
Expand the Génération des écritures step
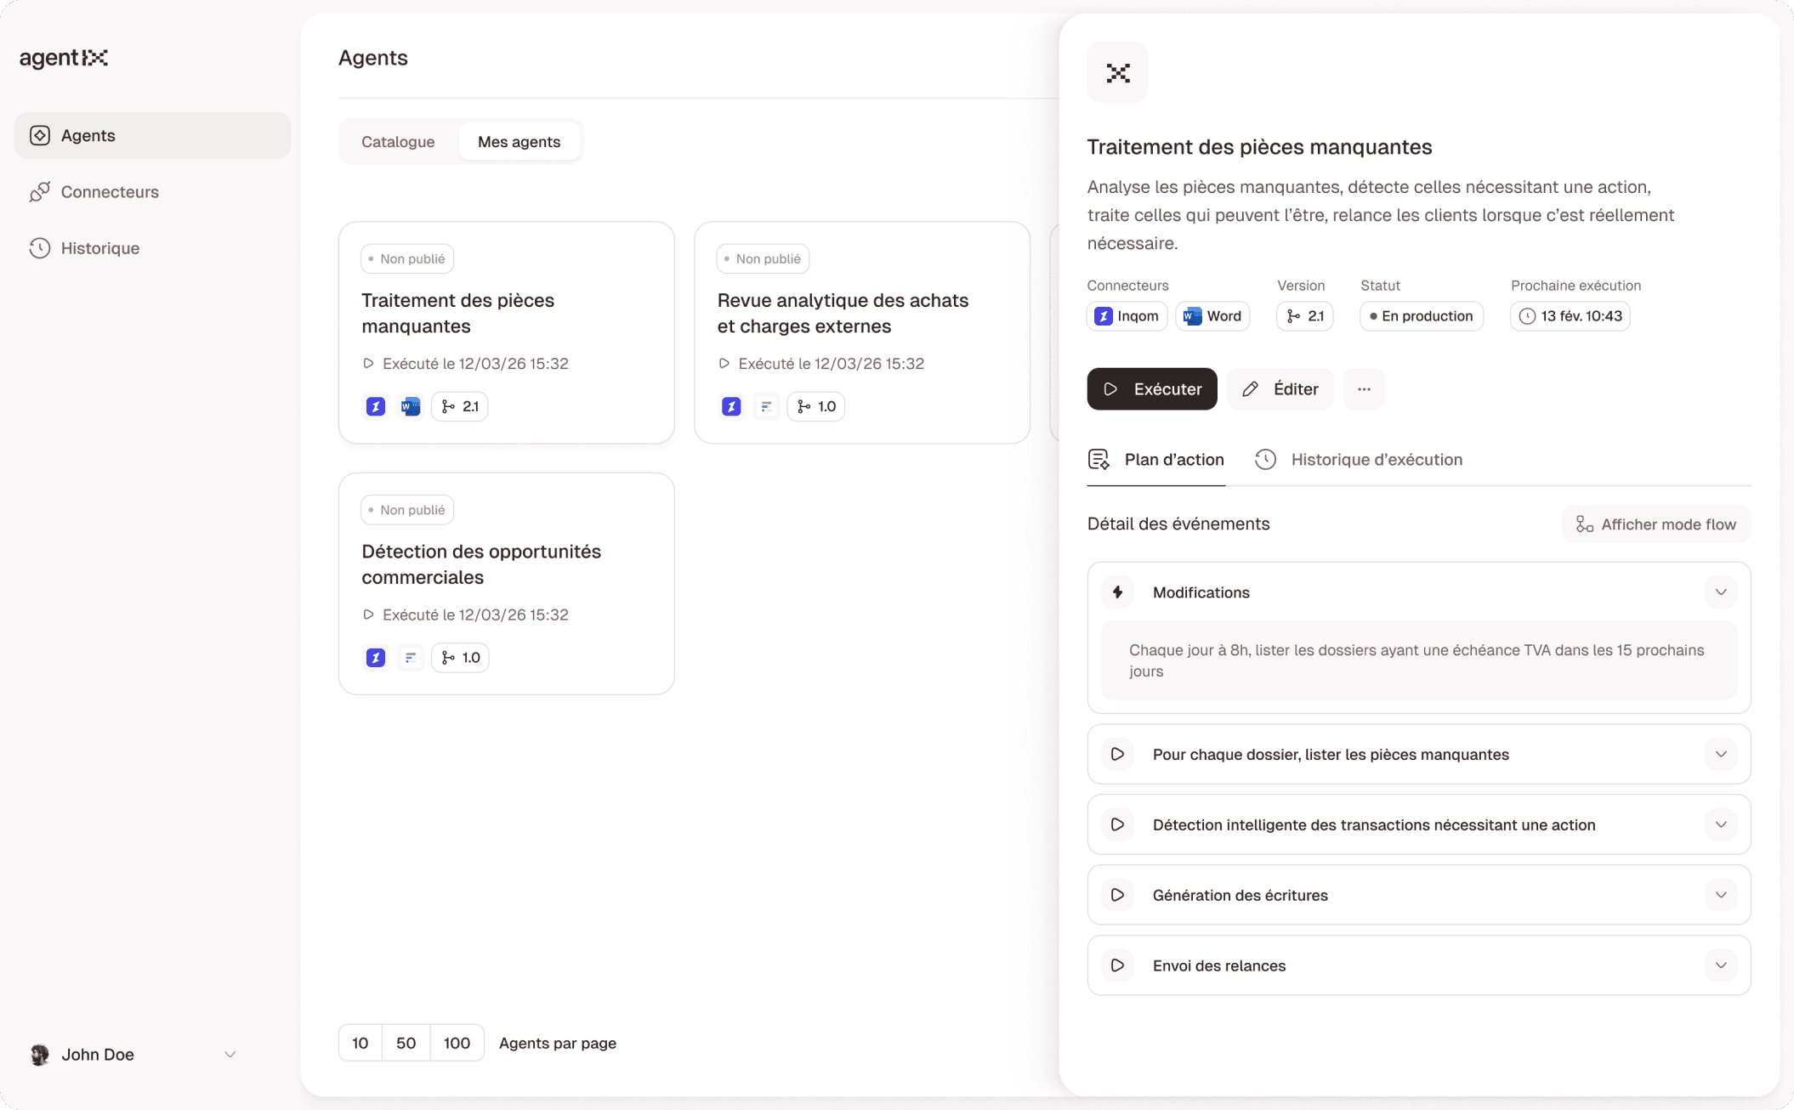(x=1720, y=894)
